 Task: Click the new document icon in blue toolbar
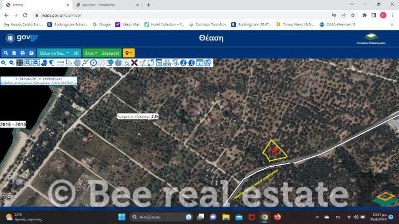coord(14,53)
